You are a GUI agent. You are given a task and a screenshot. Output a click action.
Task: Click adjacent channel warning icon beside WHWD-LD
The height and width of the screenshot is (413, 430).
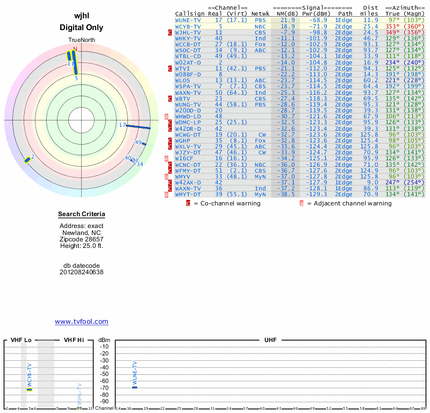166,116
